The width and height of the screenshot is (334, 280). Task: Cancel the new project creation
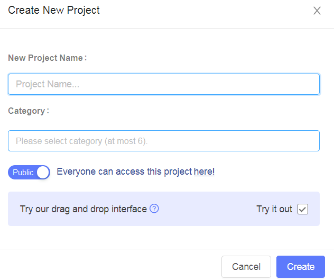[246, 267]
